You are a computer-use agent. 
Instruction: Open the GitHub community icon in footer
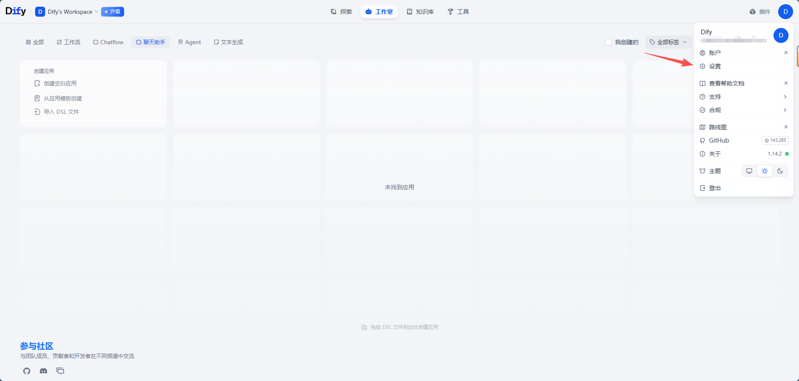pos(27,371)
